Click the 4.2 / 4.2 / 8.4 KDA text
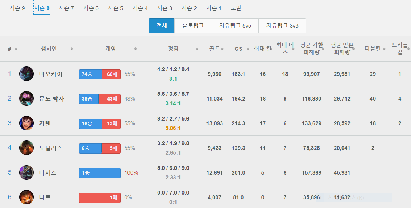 click(x=173, y=69)
